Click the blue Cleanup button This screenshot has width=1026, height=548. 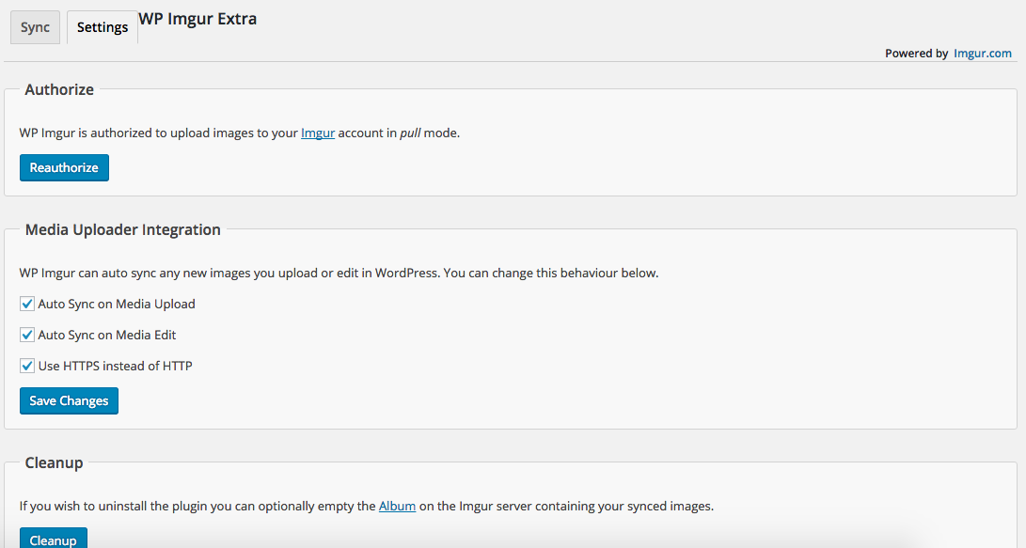pyautogui.click(x=53, y=539)
